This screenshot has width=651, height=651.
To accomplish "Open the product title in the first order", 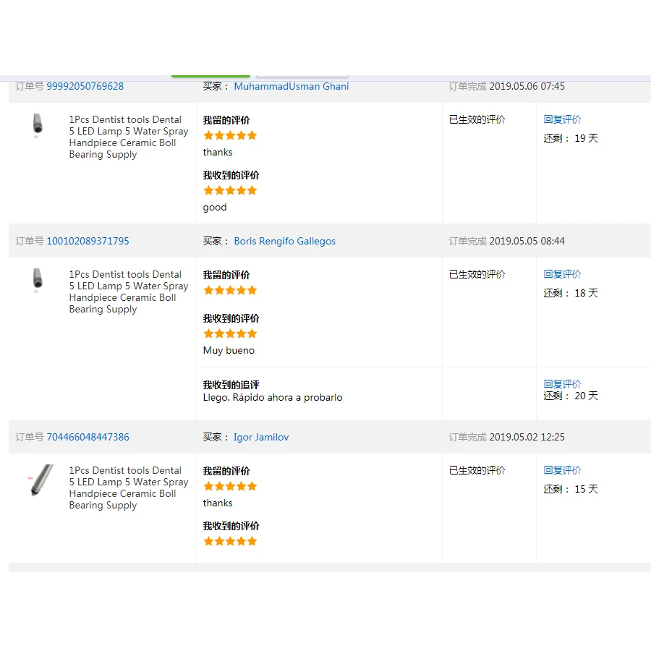I will [x=128, y=137].
